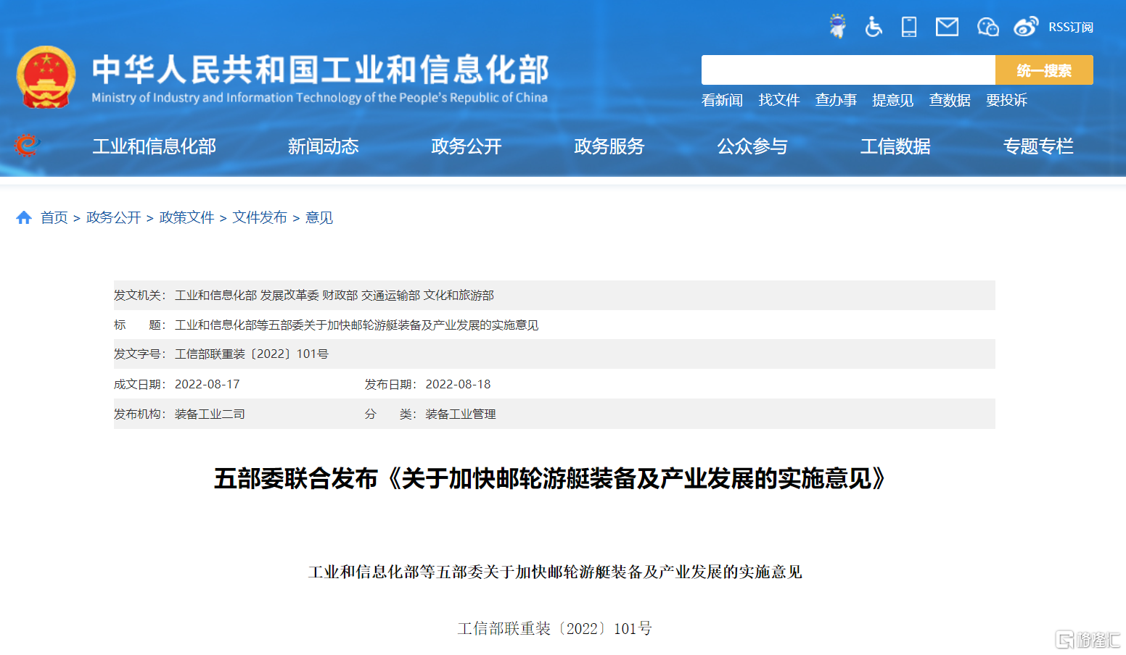Select the 工信数据 navigation menu
Image resolution: width=1126 pixels, height=655 pixels.
pyautogui.click(x=895, y=146)
